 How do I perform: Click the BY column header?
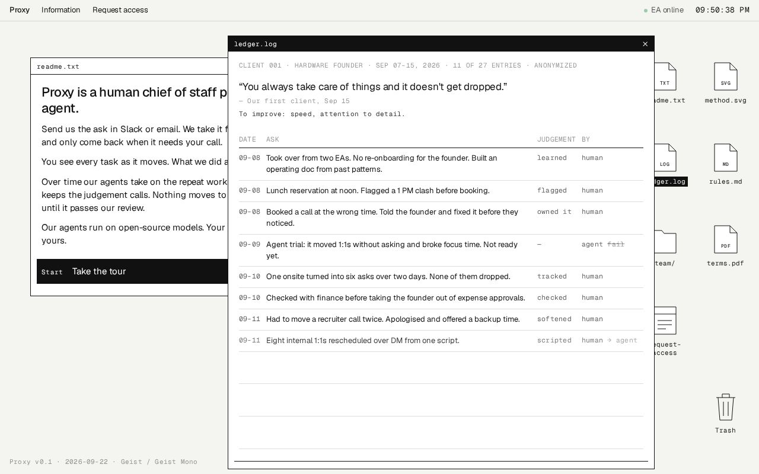[586, 139]
